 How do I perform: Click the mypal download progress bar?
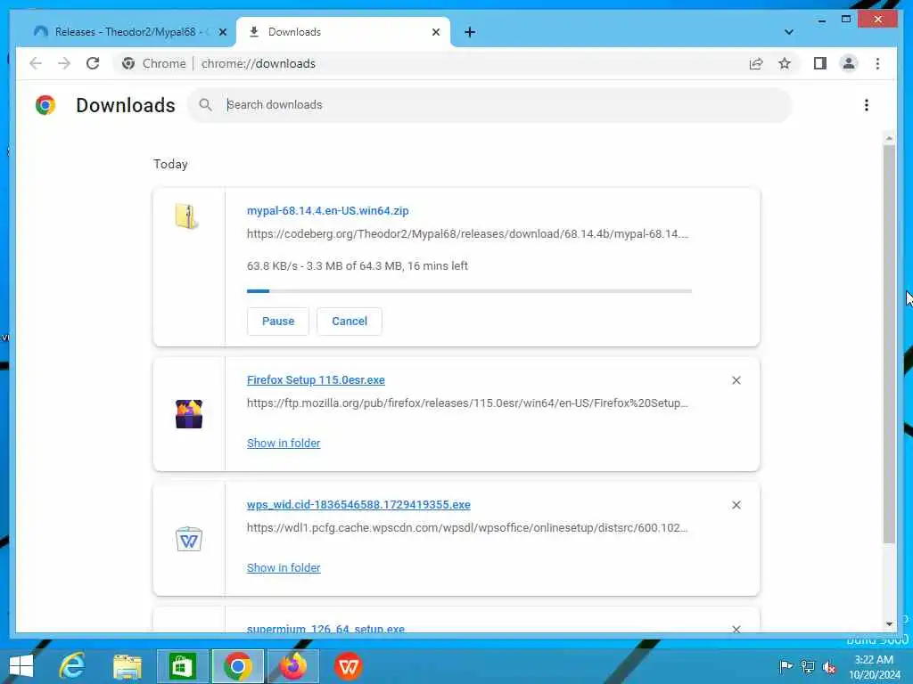(x=469, y=291)
